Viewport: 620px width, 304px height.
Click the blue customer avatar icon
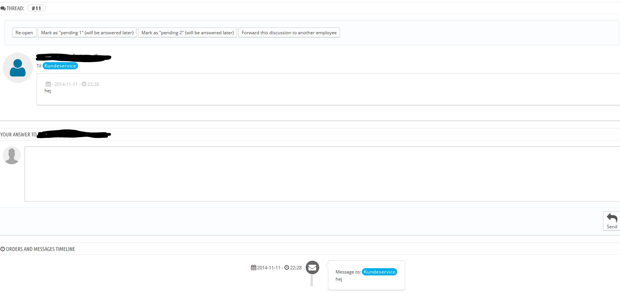click(x=18, y=68)
